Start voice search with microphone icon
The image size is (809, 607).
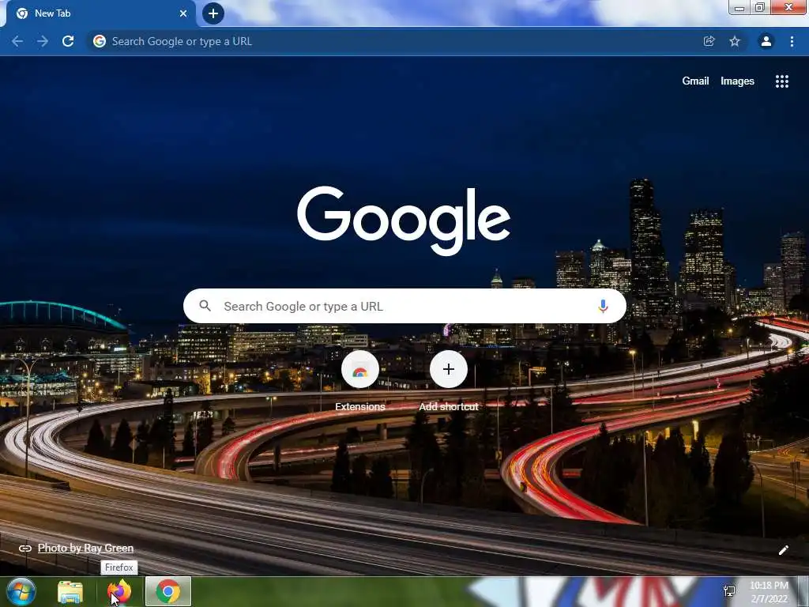pyautogui.click(x=603, y=306)
